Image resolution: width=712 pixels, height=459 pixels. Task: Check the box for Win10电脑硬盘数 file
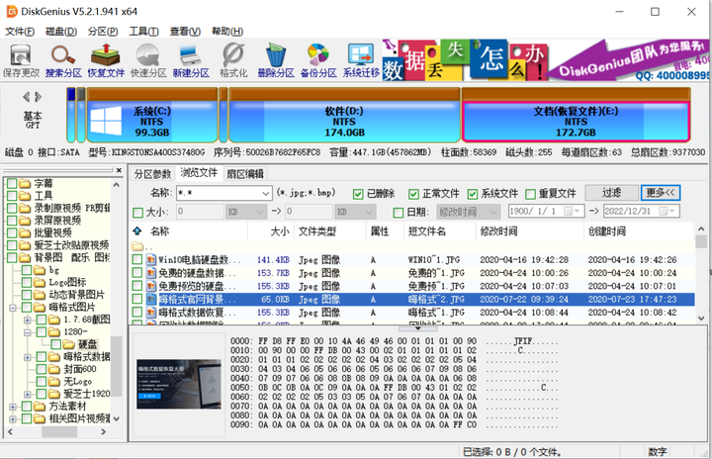137,260
